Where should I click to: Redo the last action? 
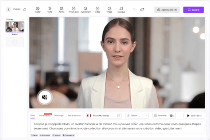142,9
